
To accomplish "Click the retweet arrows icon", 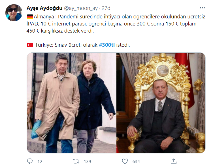I will click(x=76, y=161).
